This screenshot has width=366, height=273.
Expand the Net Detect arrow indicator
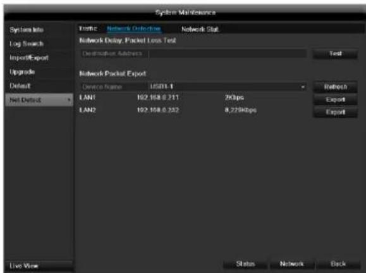pyautogui.click(x=69, y=100)
